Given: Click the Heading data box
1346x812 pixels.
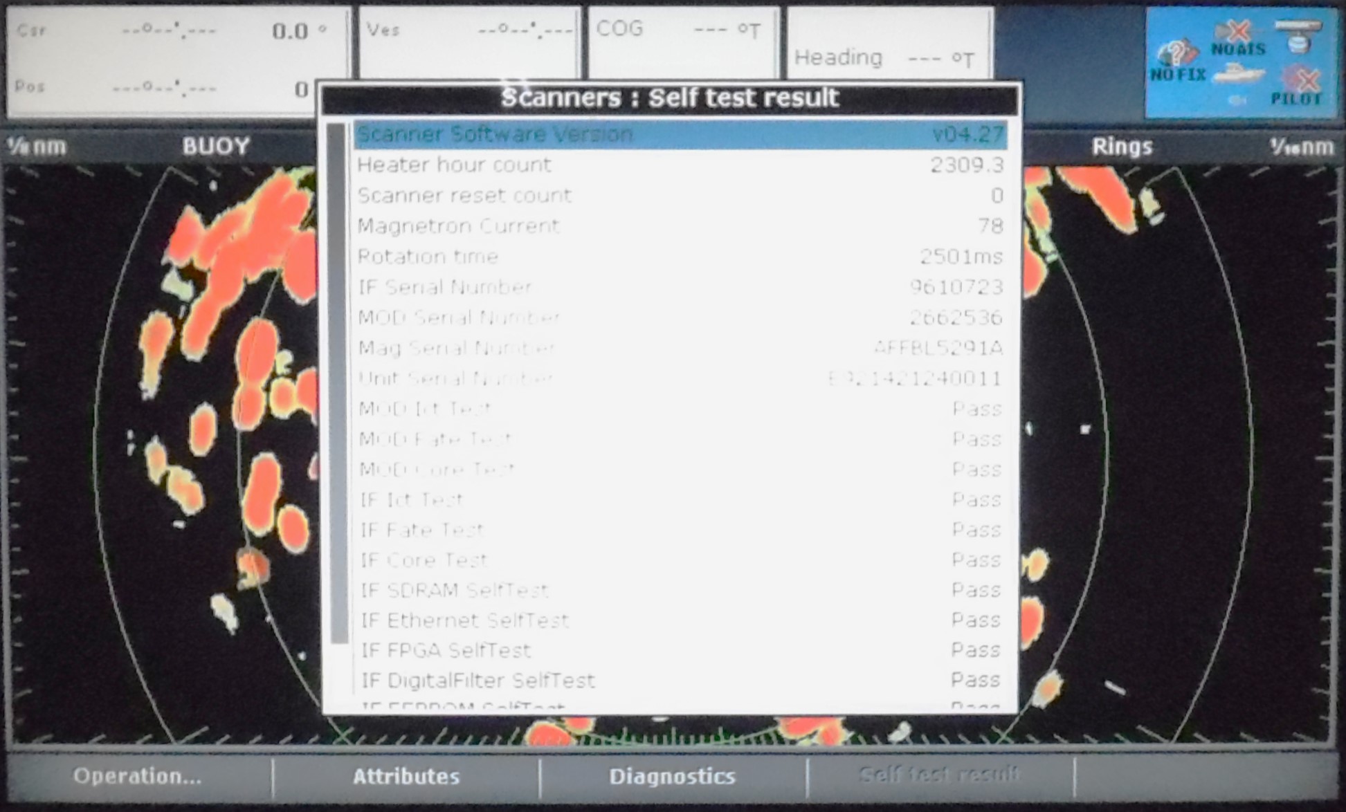Looking at the screenshot, I should point(889,45).
